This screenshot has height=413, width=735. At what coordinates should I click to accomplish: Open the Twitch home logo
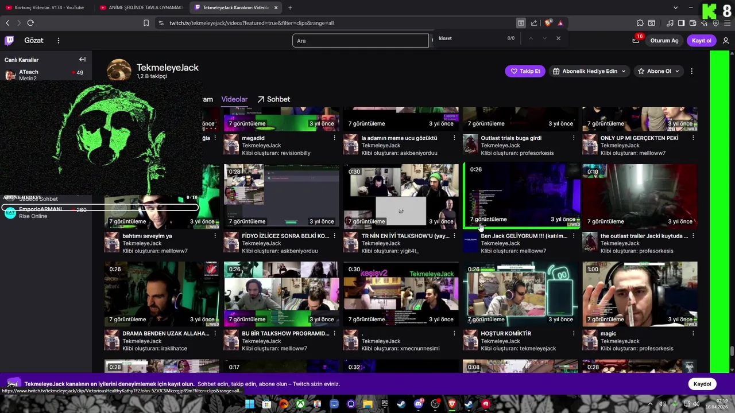pos(9,40)
